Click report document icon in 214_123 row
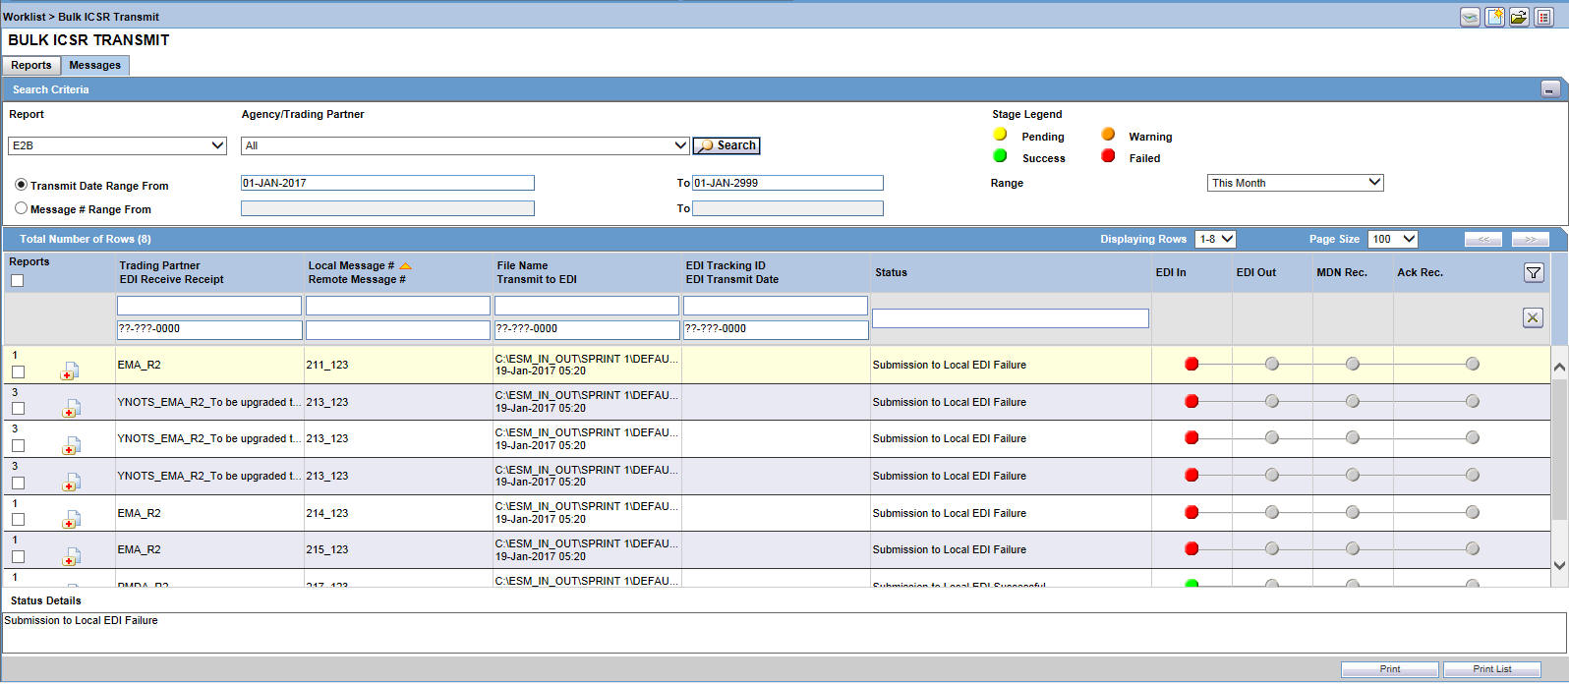The height and width of the screenshot is (684, 1569). 70,519
